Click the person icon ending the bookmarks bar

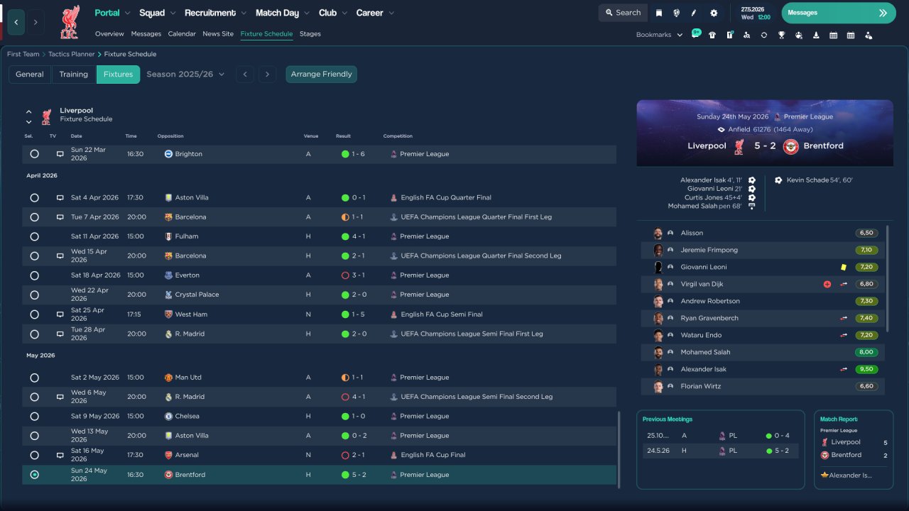click(x=869, y=35)
